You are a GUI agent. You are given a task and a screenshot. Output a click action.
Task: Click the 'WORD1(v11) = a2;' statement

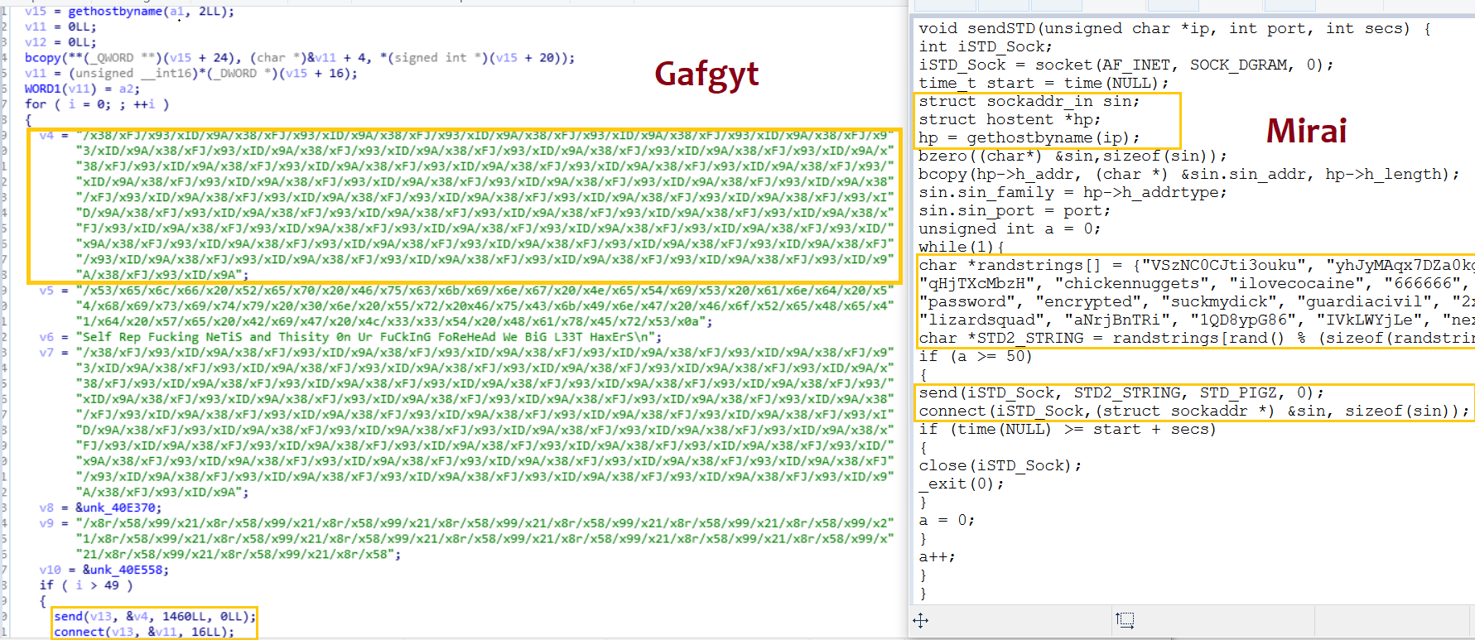[82, 89]
